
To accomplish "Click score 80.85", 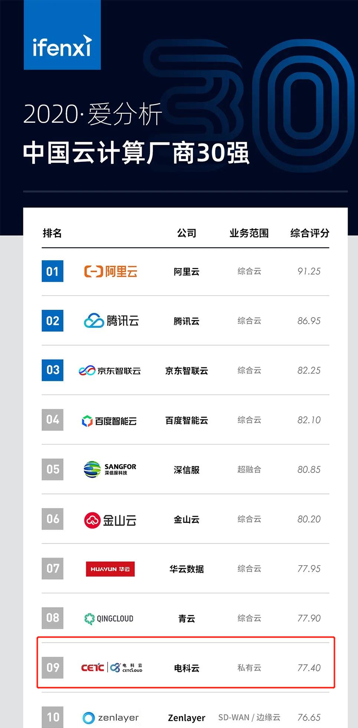I will [x=309, y=470].
